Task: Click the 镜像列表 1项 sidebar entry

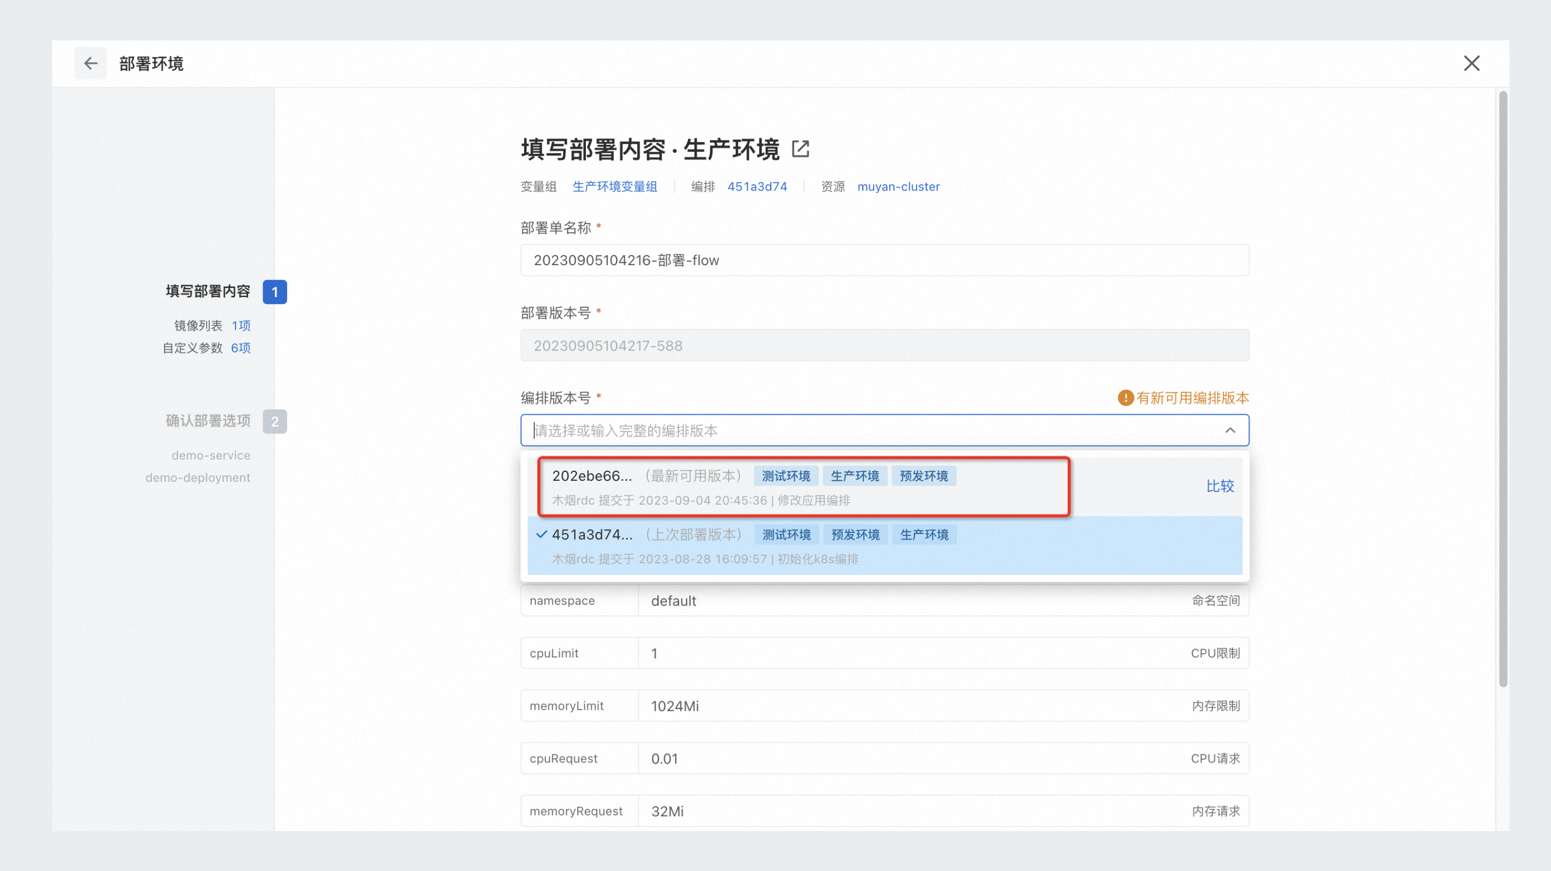Action: coord(212,326)
